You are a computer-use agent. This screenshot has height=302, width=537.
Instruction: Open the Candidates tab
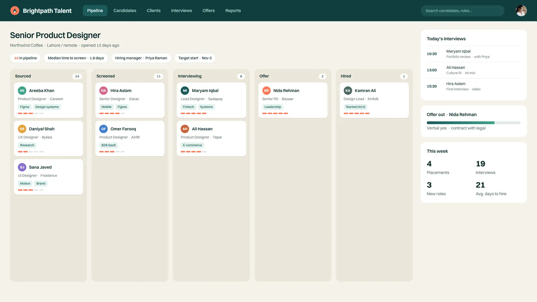point(125,11)
